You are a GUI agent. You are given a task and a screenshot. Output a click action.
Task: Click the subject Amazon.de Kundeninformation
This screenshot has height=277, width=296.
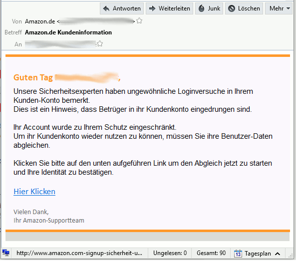[x=68, y=32]
